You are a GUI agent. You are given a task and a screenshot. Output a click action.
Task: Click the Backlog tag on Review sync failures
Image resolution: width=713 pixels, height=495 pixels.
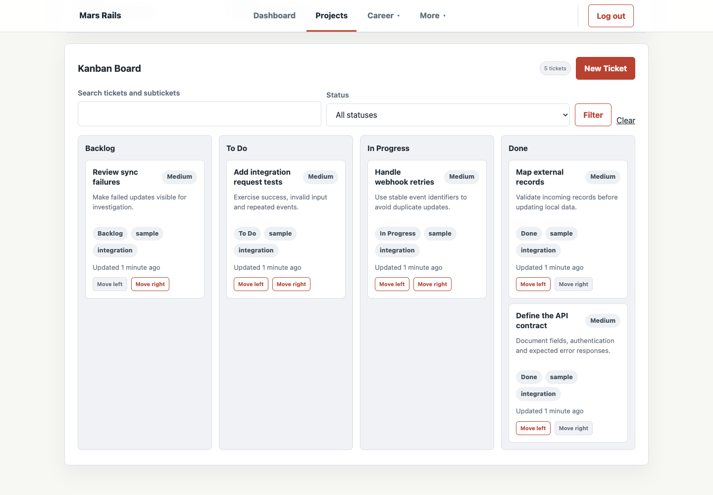(110, 234)
